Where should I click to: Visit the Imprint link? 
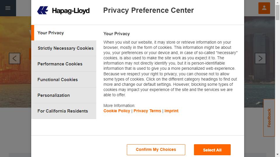pyautogui.click(x=171, y=111)
